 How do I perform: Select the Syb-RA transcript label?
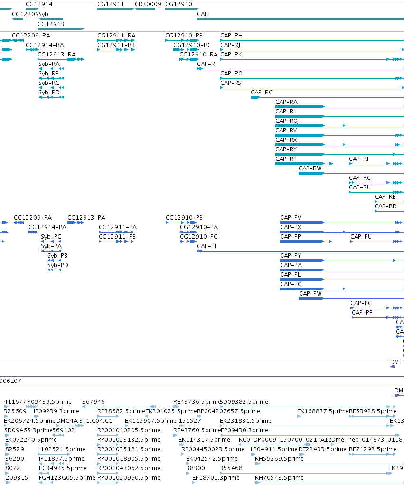click(x=49, y=64)
